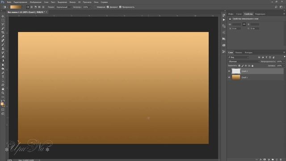Open workspace switcher dropdown

pyautogui.click(x=282, y=7)
